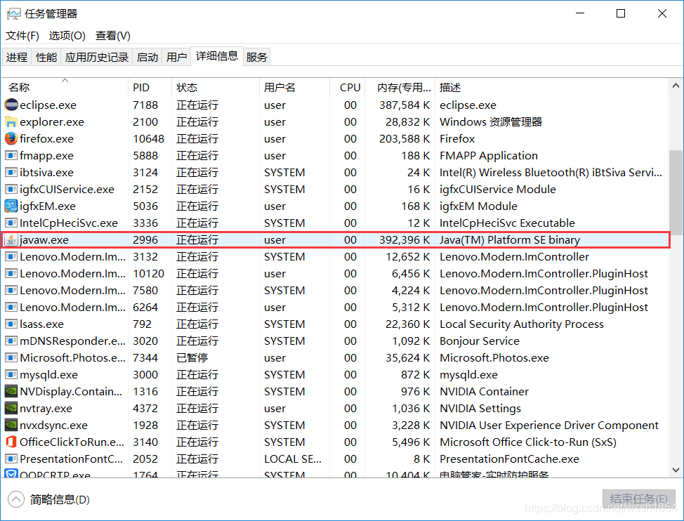Screen dimensions: 684x521
Task: Sort by the PID column header
Action: tap(150, 87)
